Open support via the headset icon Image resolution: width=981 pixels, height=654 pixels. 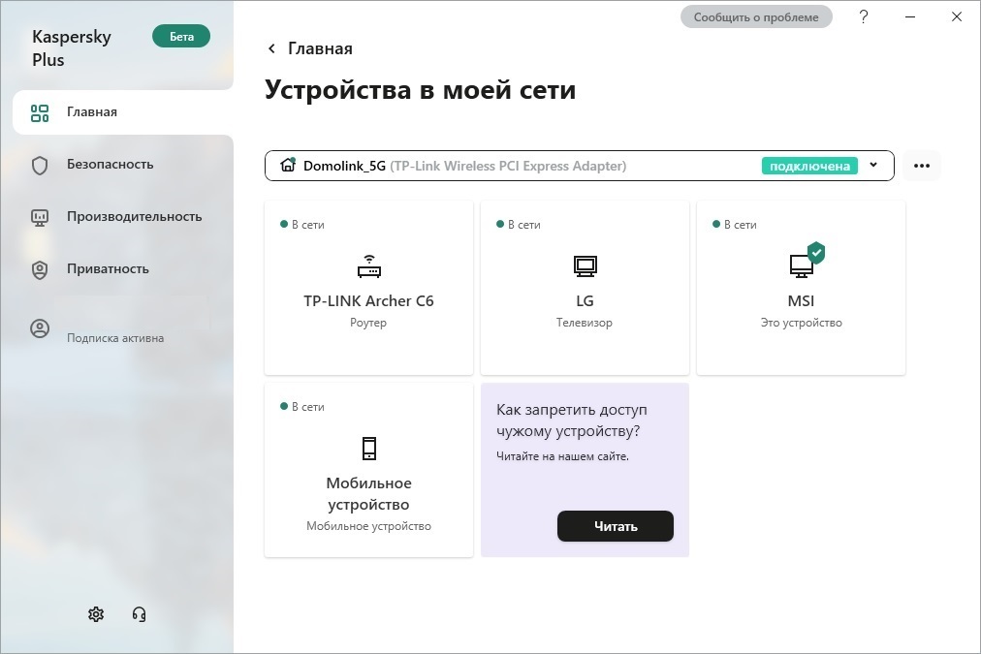(139, 614)
